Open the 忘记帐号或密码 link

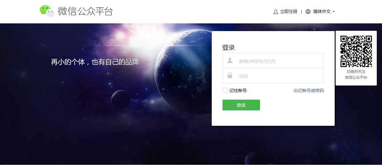[309, 90]
